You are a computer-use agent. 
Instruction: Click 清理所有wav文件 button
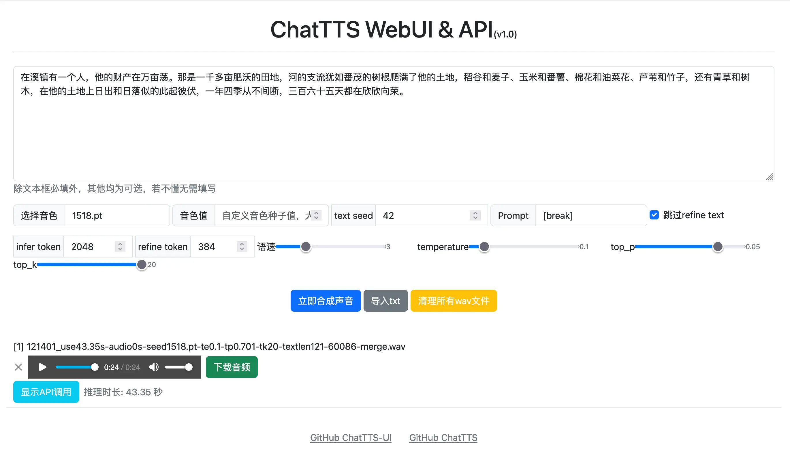[x=453, y=301]
